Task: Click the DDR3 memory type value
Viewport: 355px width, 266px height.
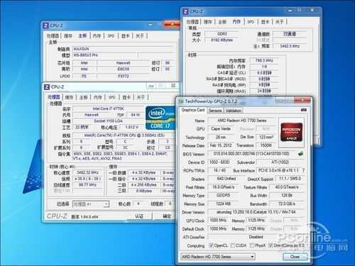Action: [x=222, y=34]
